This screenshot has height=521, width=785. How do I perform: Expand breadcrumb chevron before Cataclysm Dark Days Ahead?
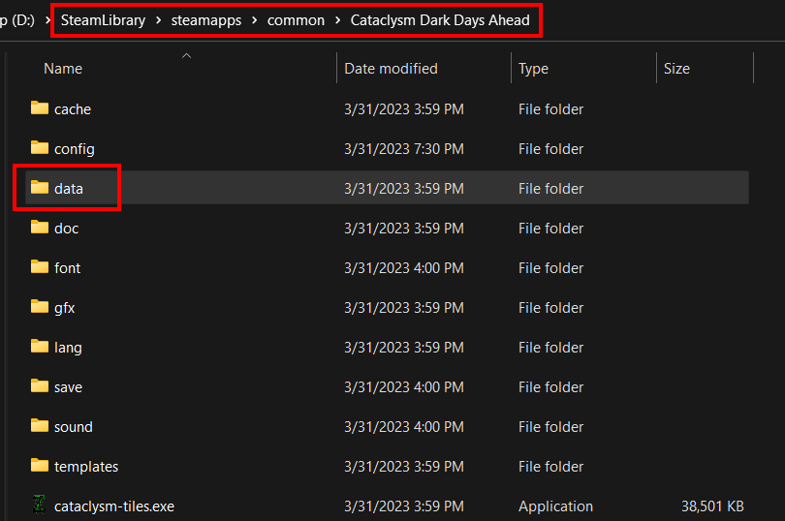(x=338, y=20)
